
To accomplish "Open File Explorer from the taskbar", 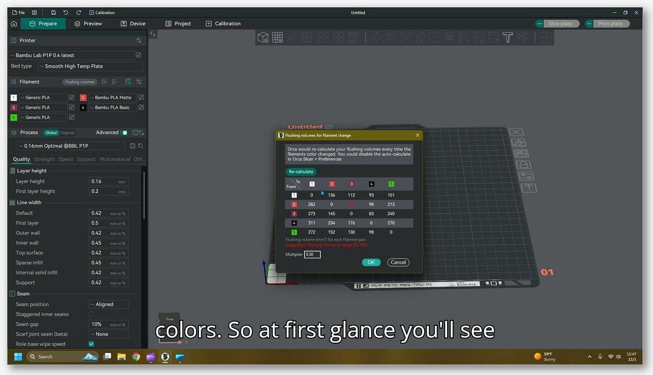I will coord(122,357).
